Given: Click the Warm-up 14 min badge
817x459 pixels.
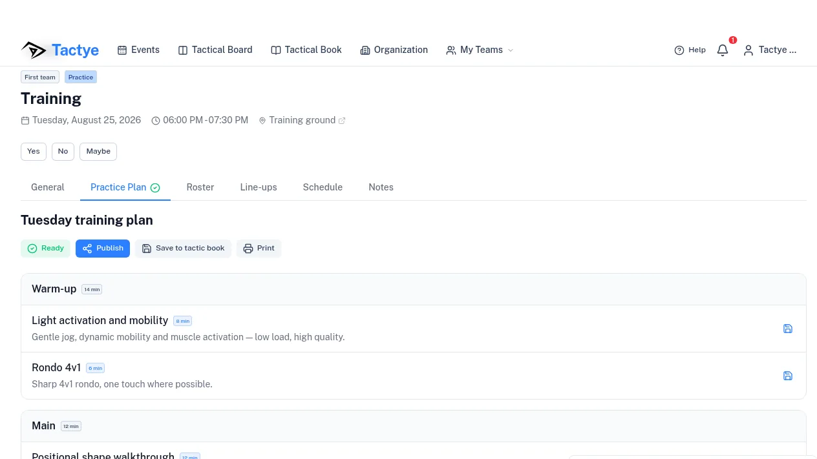Looking at the screenshot, I should coord(92,289).
